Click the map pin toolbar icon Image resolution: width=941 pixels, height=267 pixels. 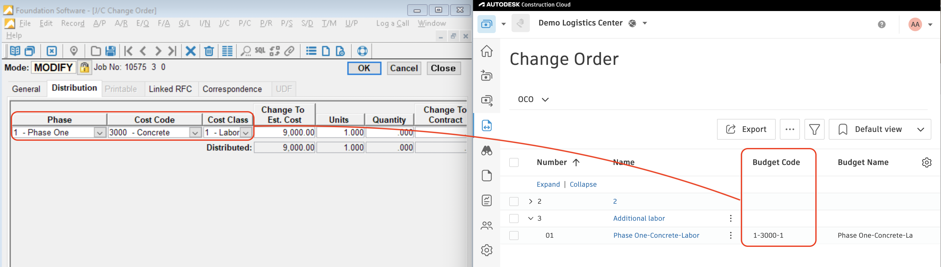74,51
